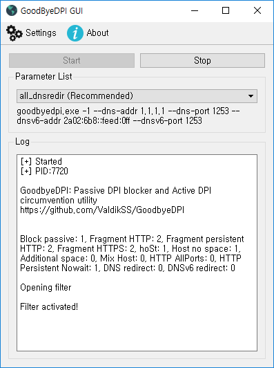
Task: Click the GoodByeDPI globe app icon
Action: point(12,10)
